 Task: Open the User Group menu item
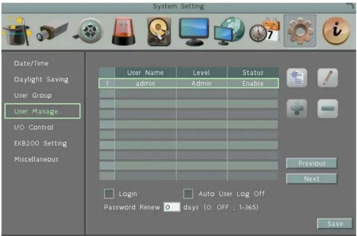click(x=33, y=95)
